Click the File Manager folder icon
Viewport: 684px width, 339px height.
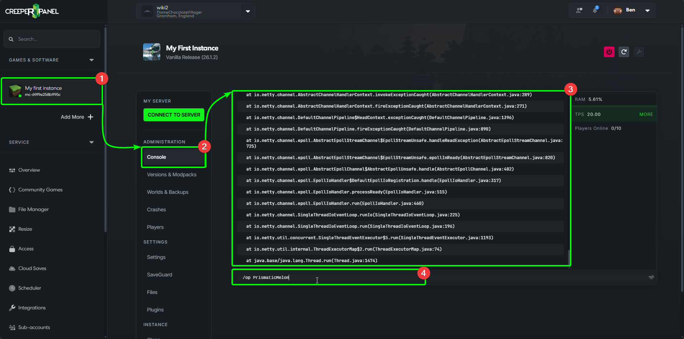coord(12,210)
